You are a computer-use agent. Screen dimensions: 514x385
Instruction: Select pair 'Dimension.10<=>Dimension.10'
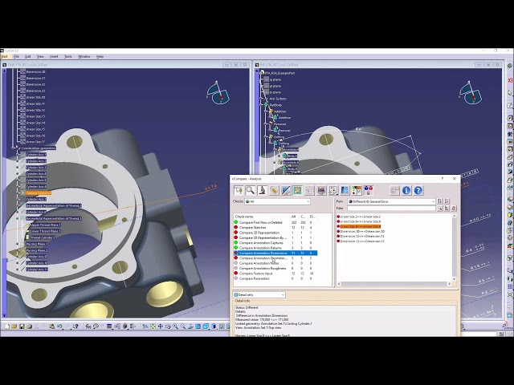point(362,231)
